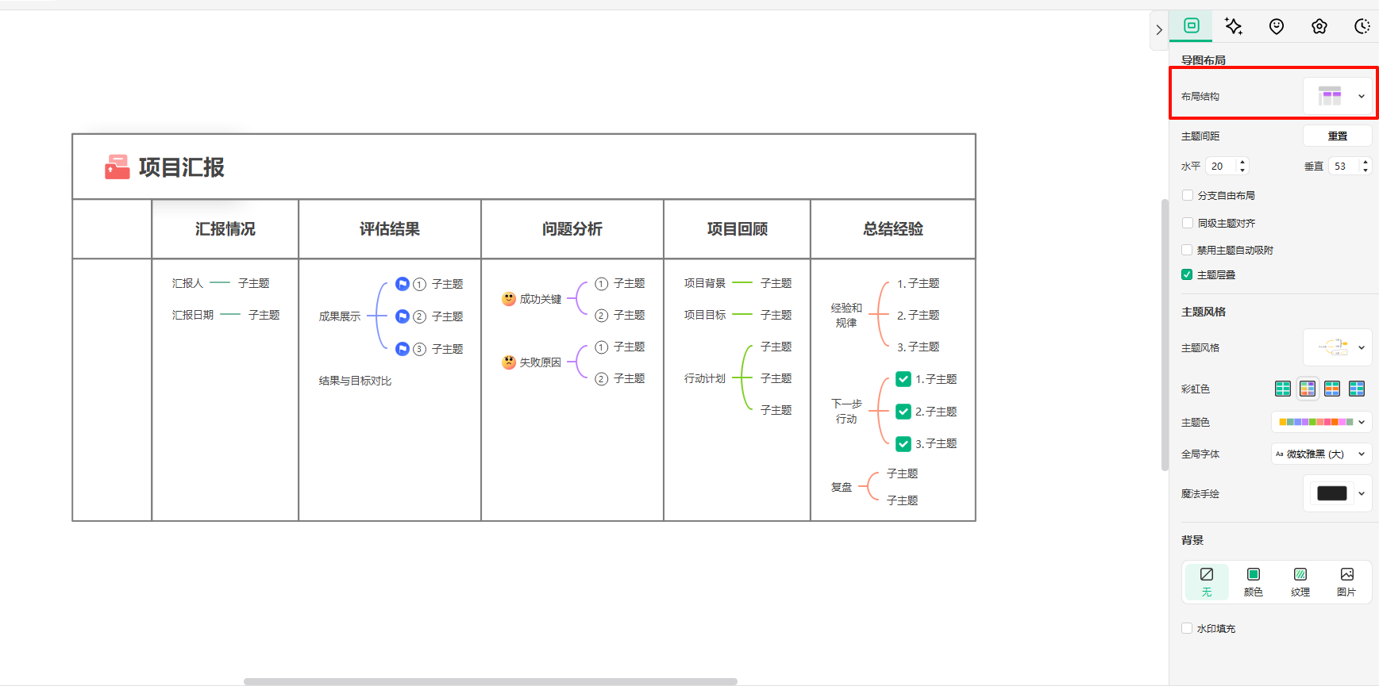This screenshot has width=1379, height=686.
Task: Open the clock history panel tab
Action: tap(1362, 26)
